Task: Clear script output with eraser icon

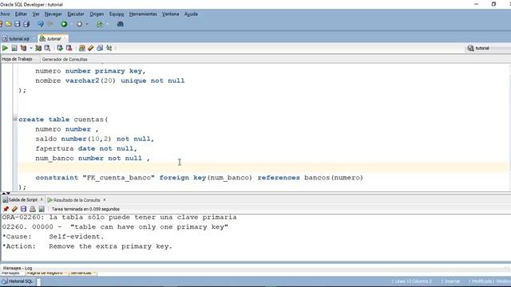Action: [x=14, y=209]
